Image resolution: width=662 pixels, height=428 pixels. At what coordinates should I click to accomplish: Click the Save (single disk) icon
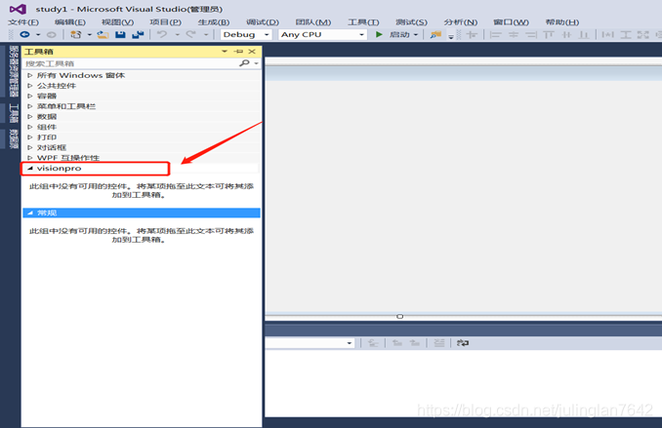tap(120, 34)
